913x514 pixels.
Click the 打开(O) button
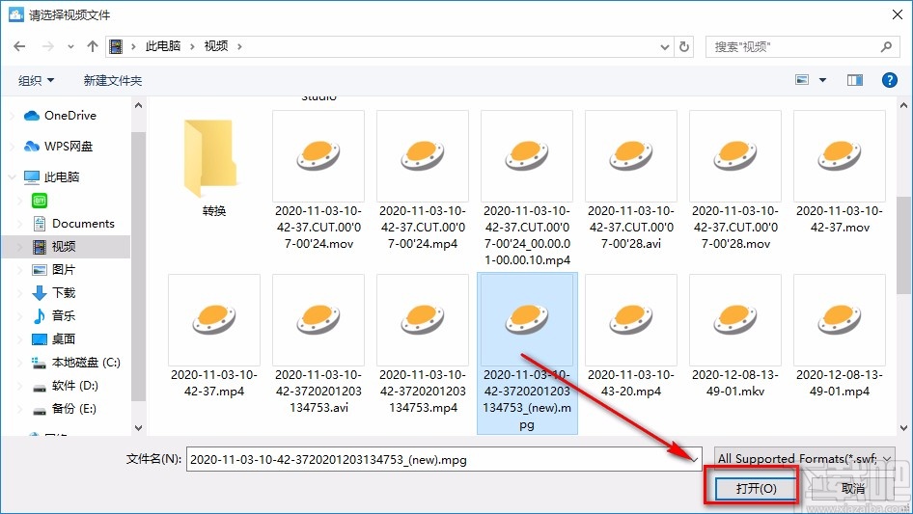pyautogui.click(x=756, y=488)
